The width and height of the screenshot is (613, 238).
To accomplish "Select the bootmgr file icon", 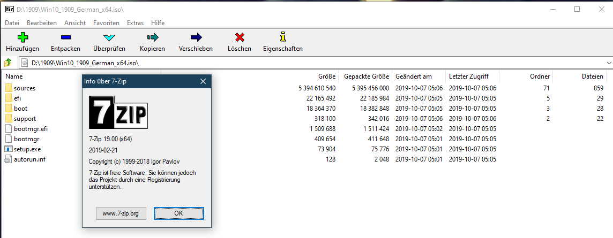I will coord(9,139).
